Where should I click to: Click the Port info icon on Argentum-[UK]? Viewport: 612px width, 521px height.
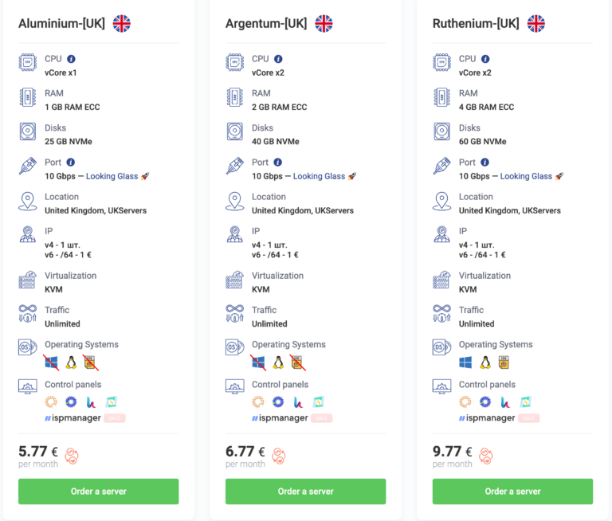pos(278,163)
